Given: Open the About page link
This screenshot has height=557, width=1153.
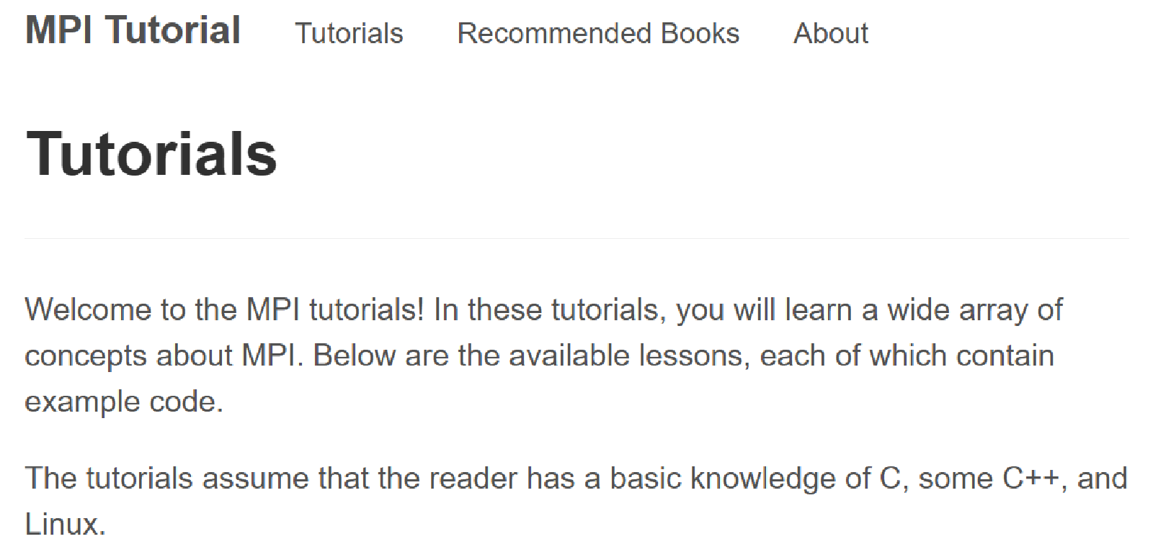Looking at the screenshot, I should (x=831, y=33).
